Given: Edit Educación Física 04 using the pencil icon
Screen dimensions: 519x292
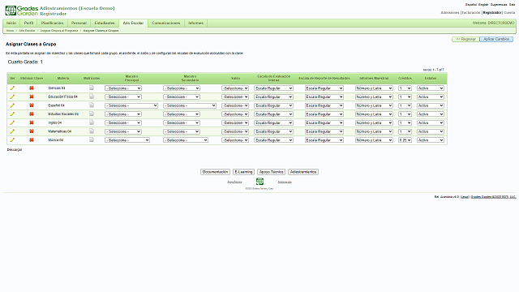Looking at the screenshot, I should tap(12, 97).
